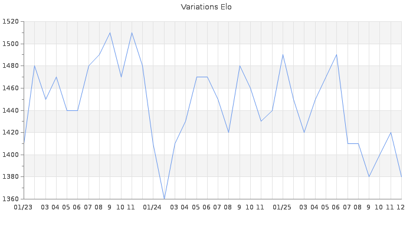The image size is (413, 236).
Task: Click the last "12" label on the x-axis
Action: (x=401, y=207)
